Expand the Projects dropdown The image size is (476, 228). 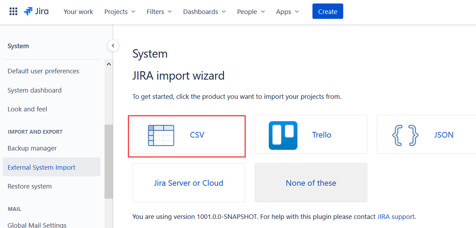[120, 12]
